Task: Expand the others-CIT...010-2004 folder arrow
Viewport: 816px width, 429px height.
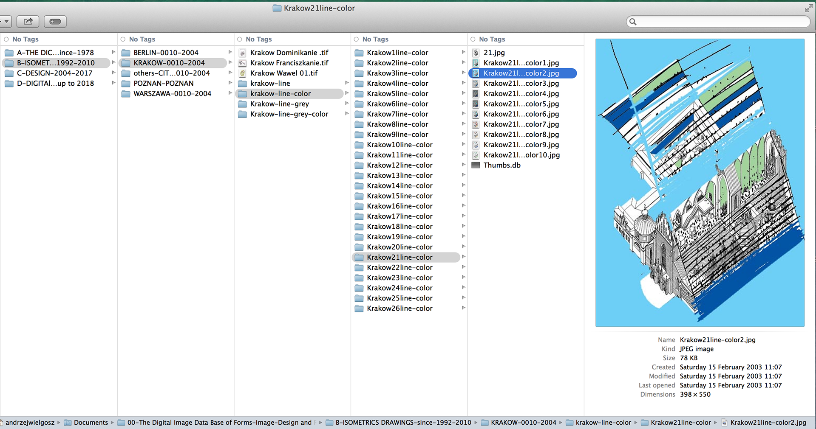Action: [x=230, y=73]
